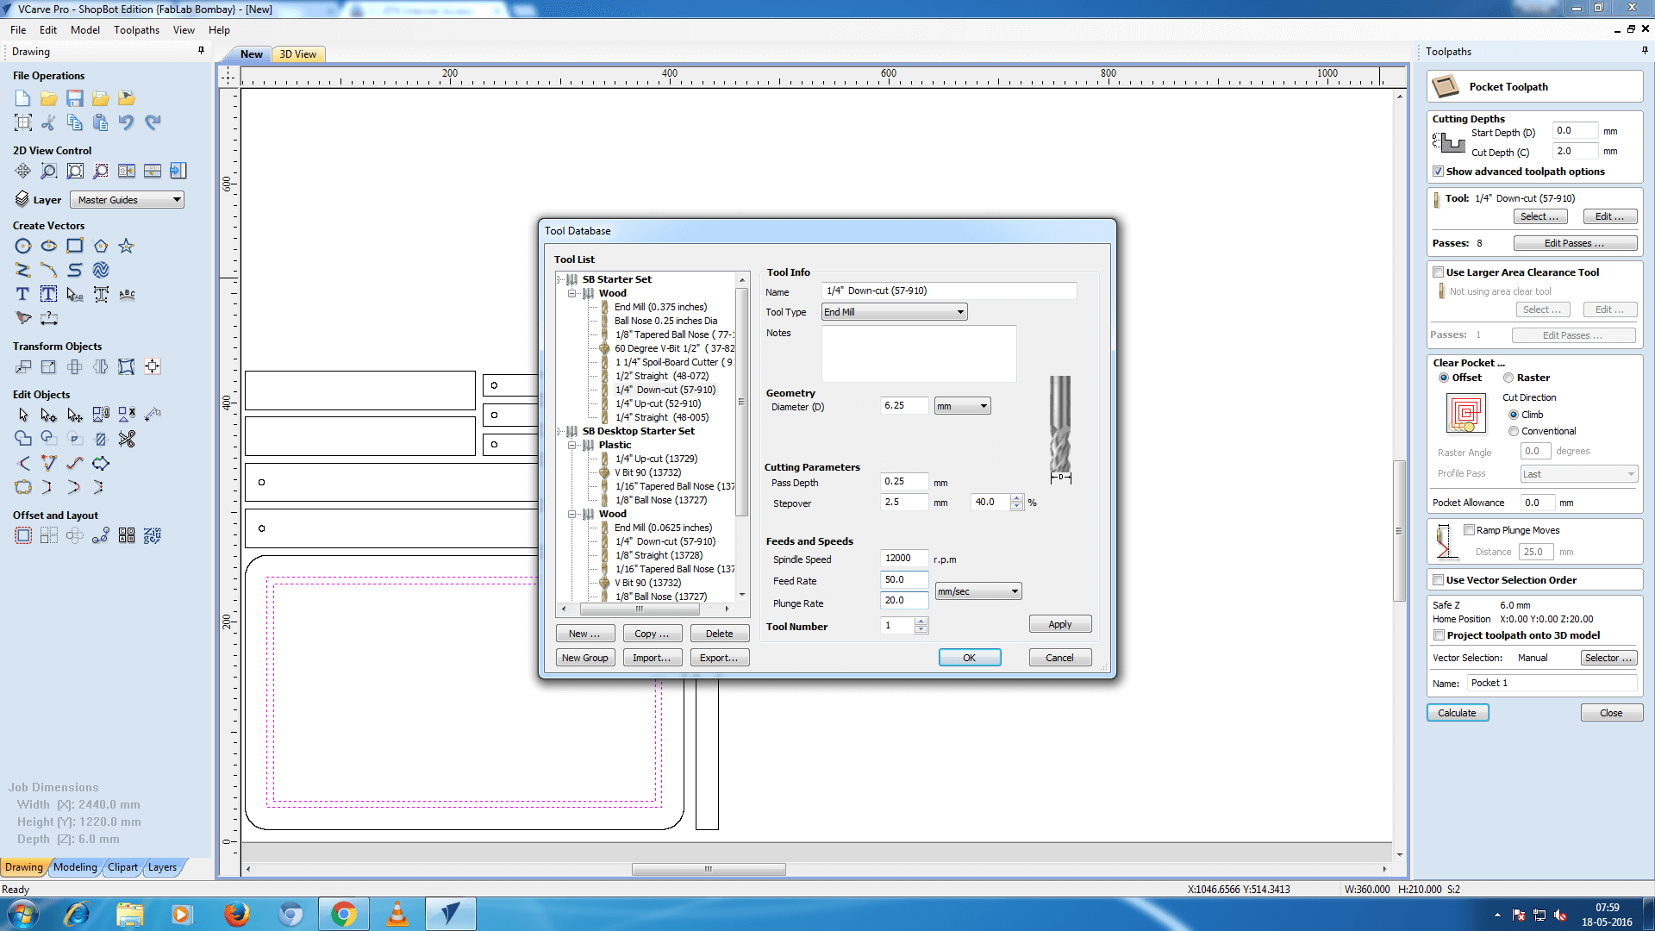Viewport: 1655px width, 931px height.
Task: Open the distort object tool
Action: 127,367
